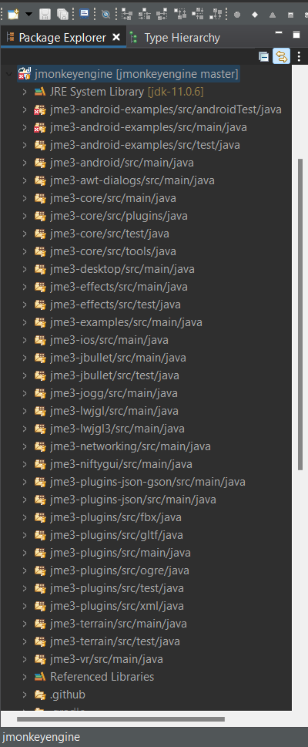Switch to the Type Hierarchy tab
Viewport: 308px width, 747px height.
(176, 38)
